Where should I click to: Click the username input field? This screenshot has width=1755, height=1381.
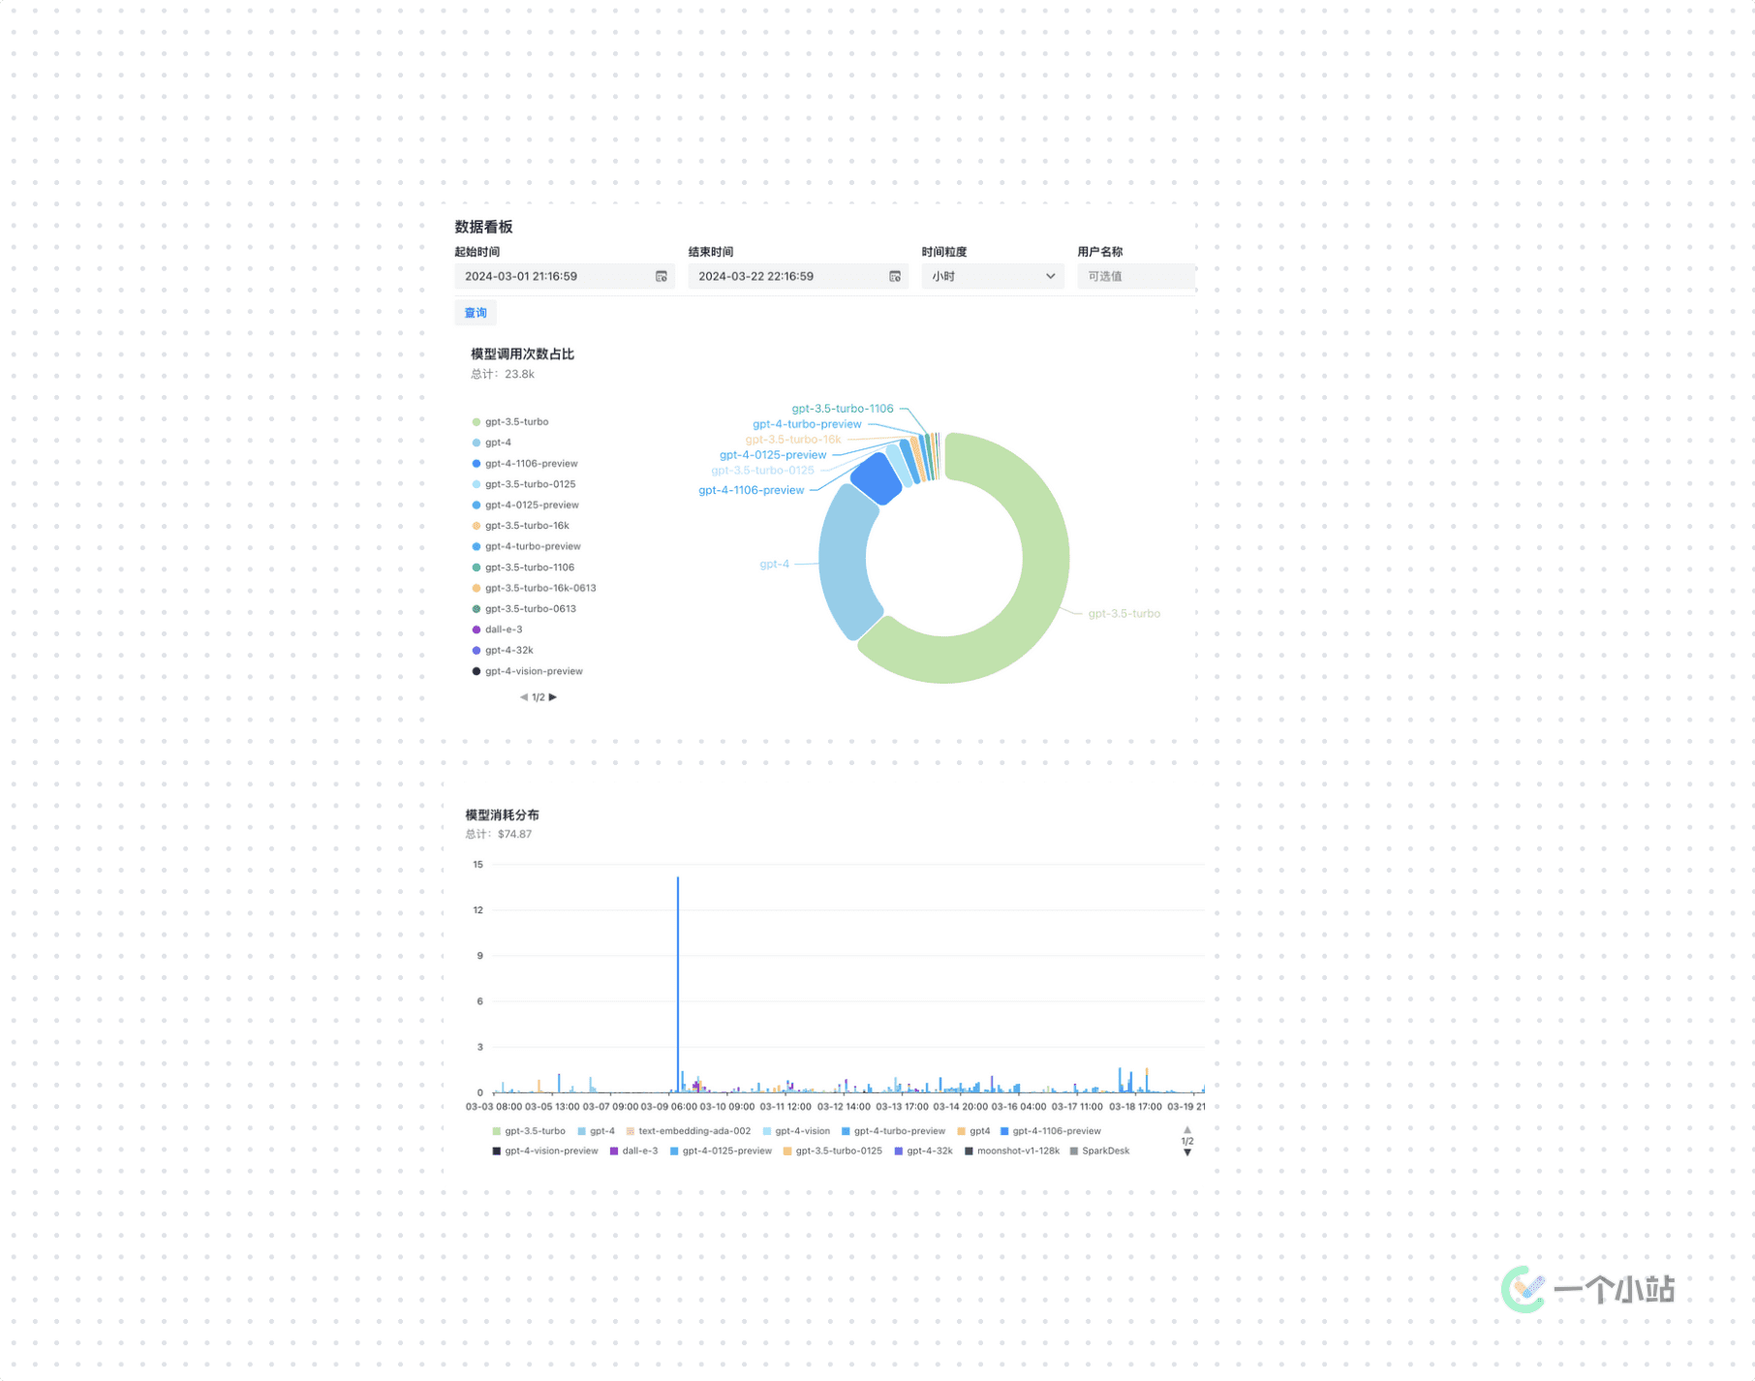[x=1134, y=277]
